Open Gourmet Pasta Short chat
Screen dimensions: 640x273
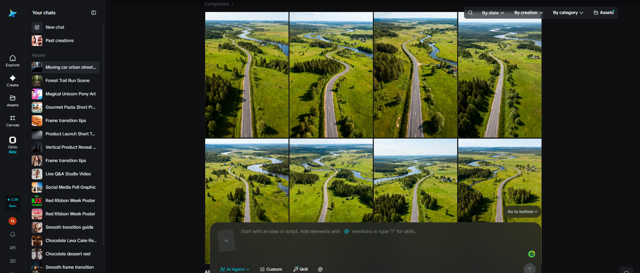[x=66, y=107]
